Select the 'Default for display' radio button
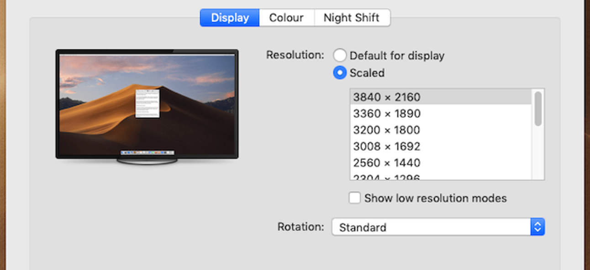Screen dimensions: 590x270 pos(340,55)
